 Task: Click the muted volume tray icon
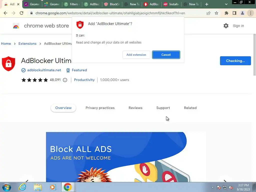(x=231, y=187)
